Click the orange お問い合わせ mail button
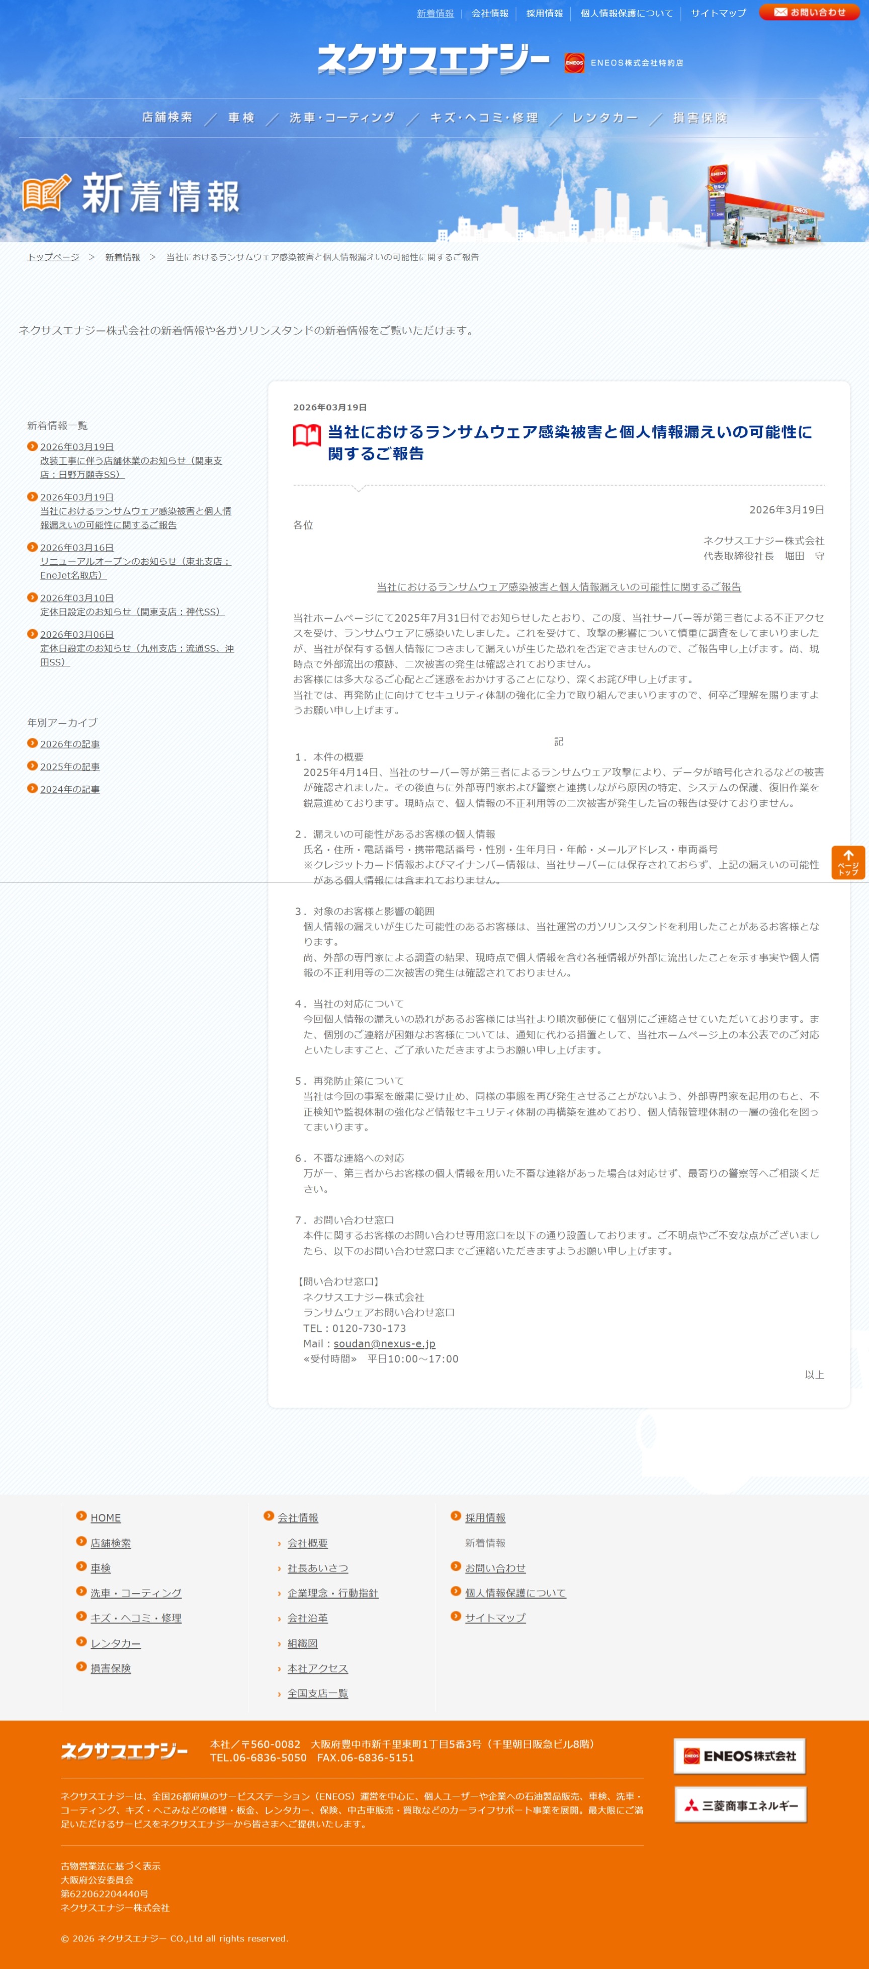869x1969 pixels. [x=809, y=12]
